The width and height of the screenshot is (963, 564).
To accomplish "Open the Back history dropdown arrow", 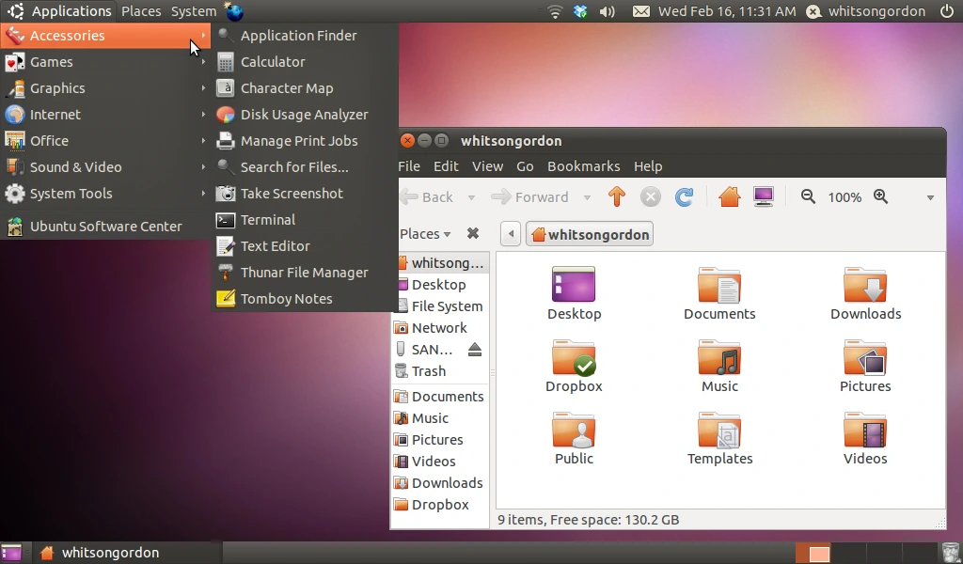I will click(x=471, y=197).
